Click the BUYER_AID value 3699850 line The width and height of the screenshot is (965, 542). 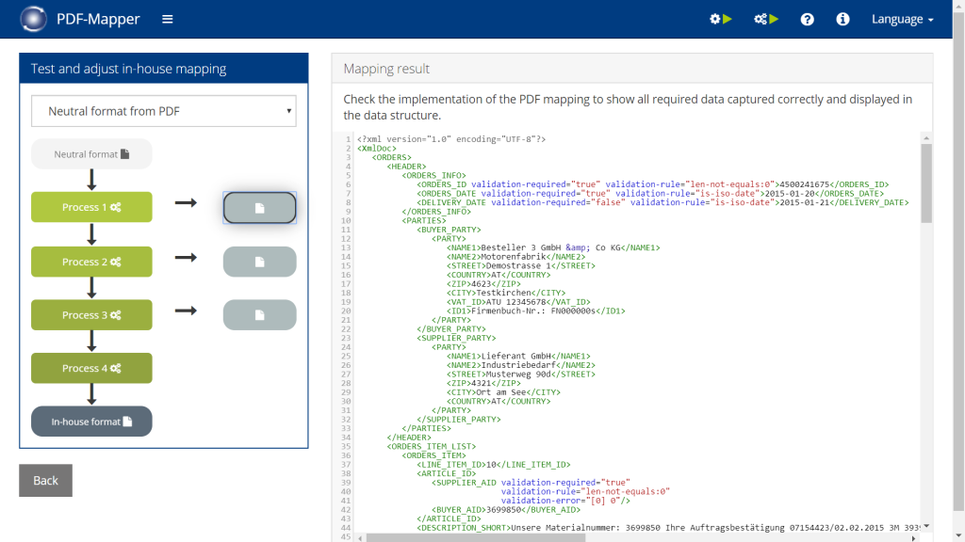coord(506,509)
